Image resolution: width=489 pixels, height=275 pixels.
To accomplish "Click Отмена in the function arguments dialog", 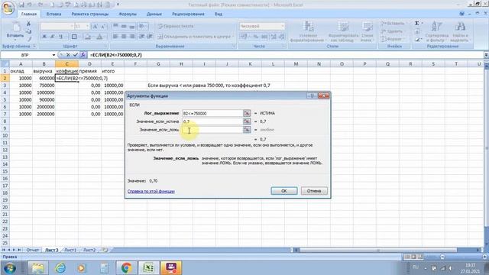I will 314,191.
